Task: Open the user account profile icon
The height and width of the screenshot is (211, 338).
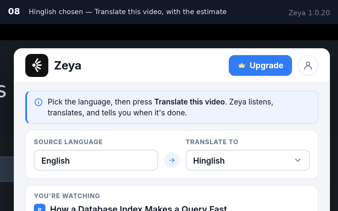Action: [x=308, y=65]
